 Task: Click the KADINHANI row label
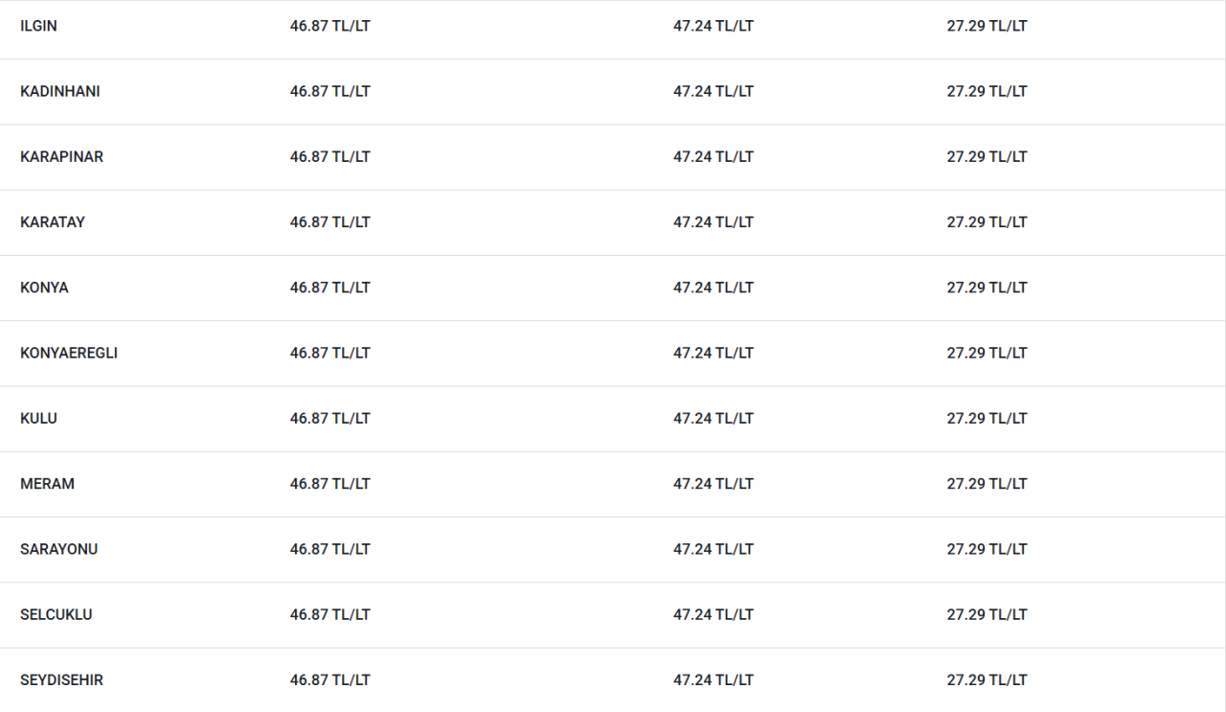coord(60,91)
